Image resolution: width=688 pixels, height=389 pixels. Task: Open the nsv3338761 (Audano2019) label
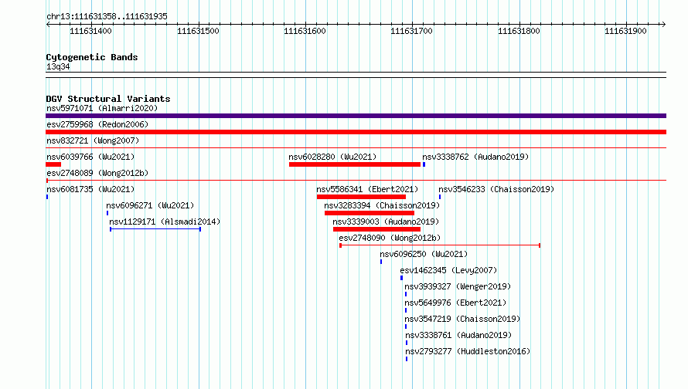pyautogui.click(x=458, y=335)
